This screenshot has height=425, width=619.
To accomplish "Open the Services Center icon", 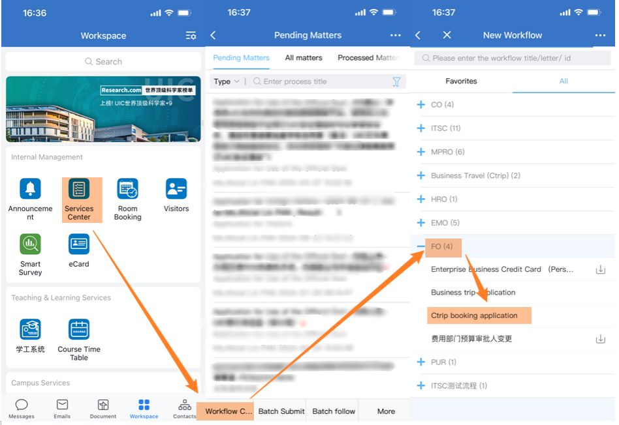I will [x=79, y=190].
